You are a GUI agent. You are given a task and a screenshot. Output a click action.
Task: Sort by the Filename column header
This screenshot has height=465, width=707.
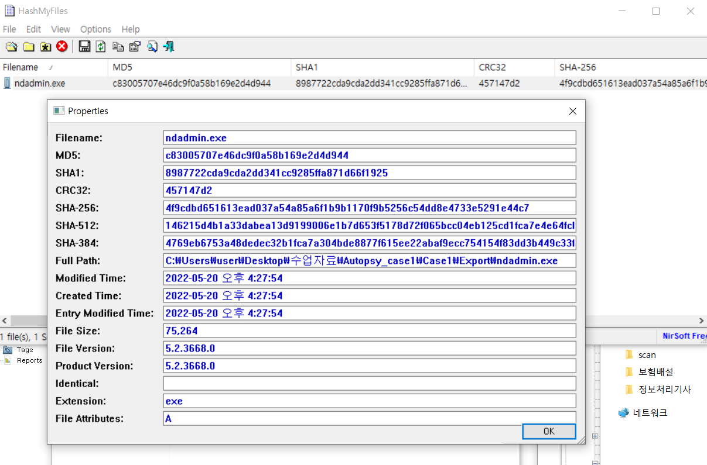coord(54,67)
